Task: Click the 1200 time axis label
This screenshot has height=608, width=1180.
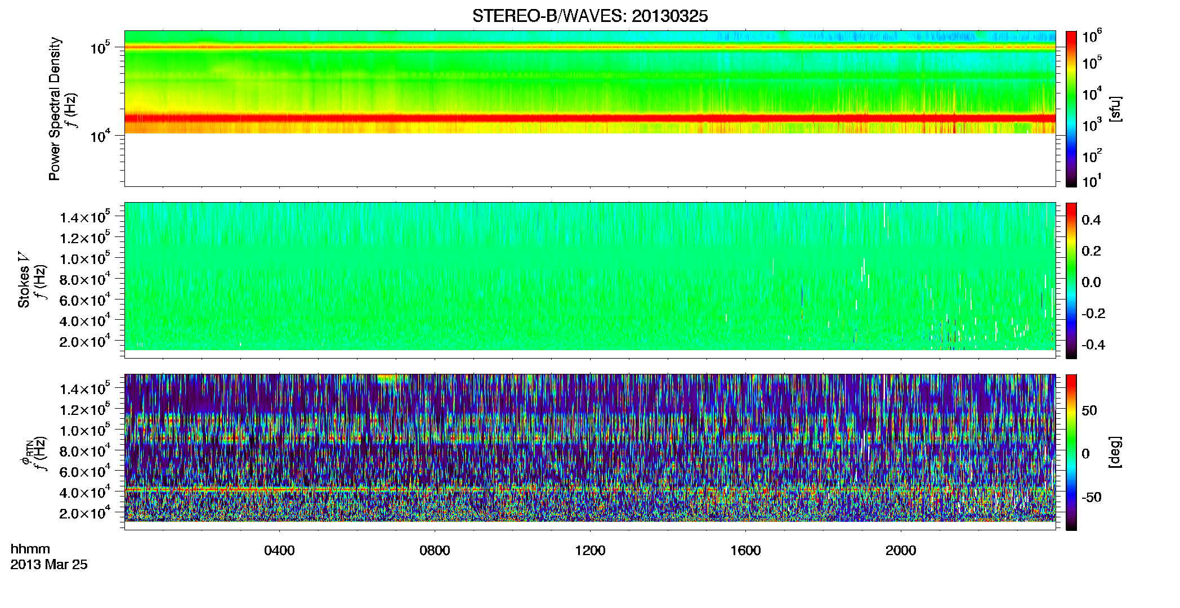Action: (590, 551)
